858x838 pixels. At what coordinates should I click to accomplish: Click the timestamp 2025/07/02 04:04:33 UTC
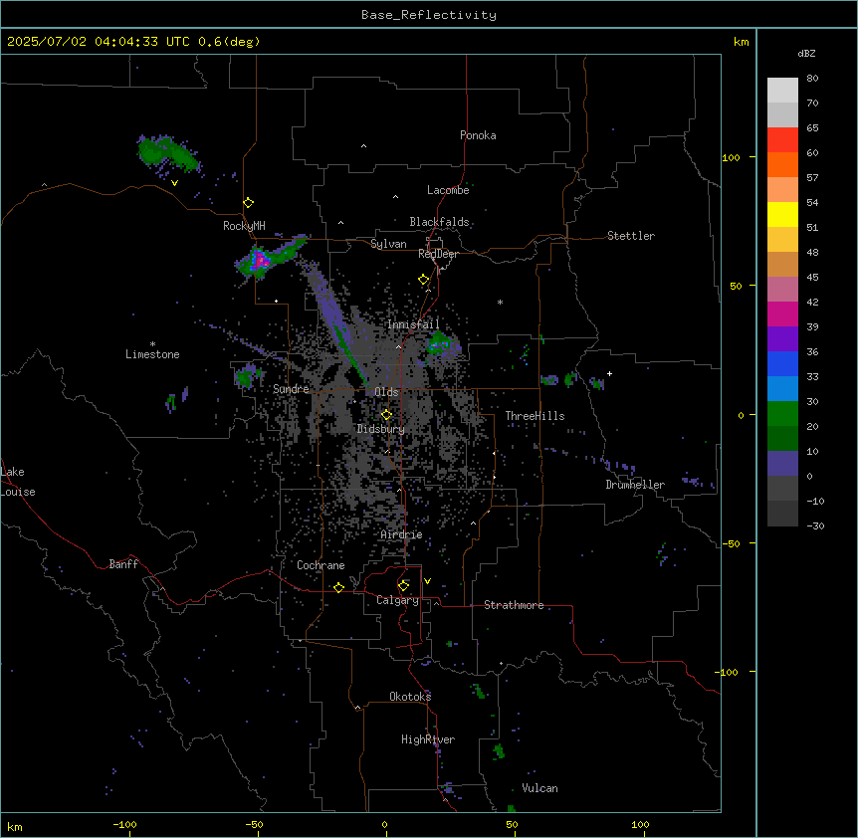coord(99,42)
